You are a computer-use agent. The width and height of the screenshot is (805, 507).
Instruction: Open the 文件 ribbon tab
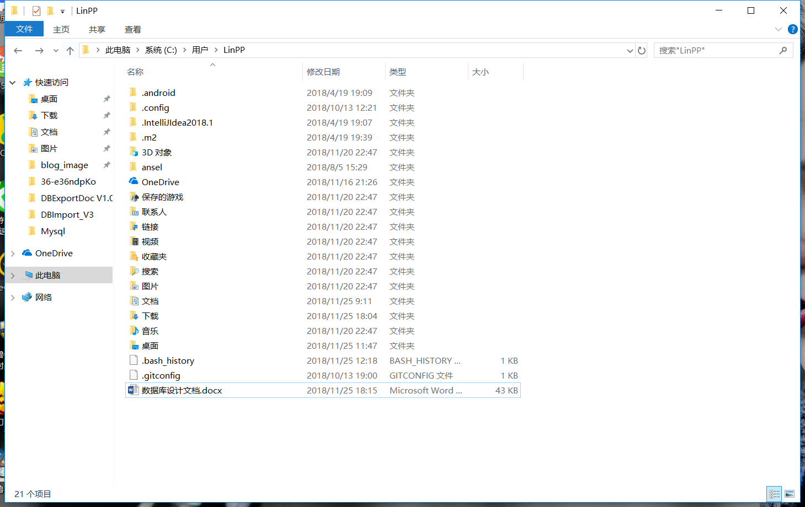(24, 29)
